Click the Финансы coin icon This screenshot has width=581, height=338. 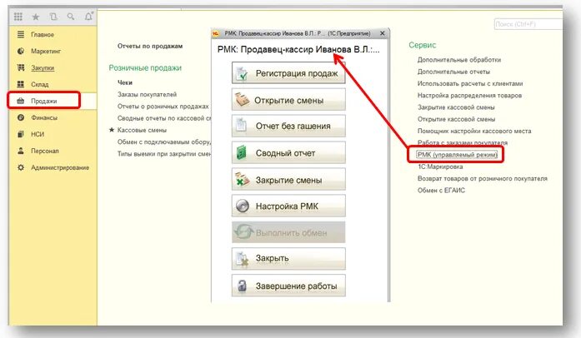point(21,117)
